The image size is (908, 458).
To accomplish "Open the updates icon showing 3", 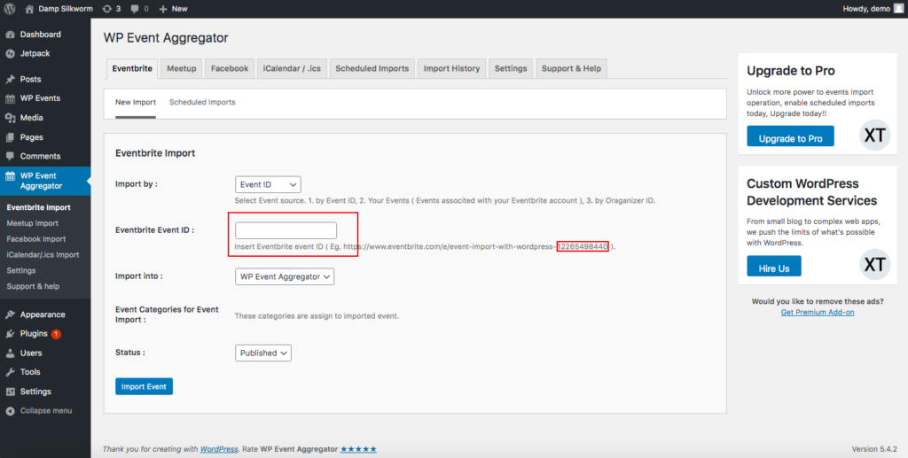I will (106, 9).
